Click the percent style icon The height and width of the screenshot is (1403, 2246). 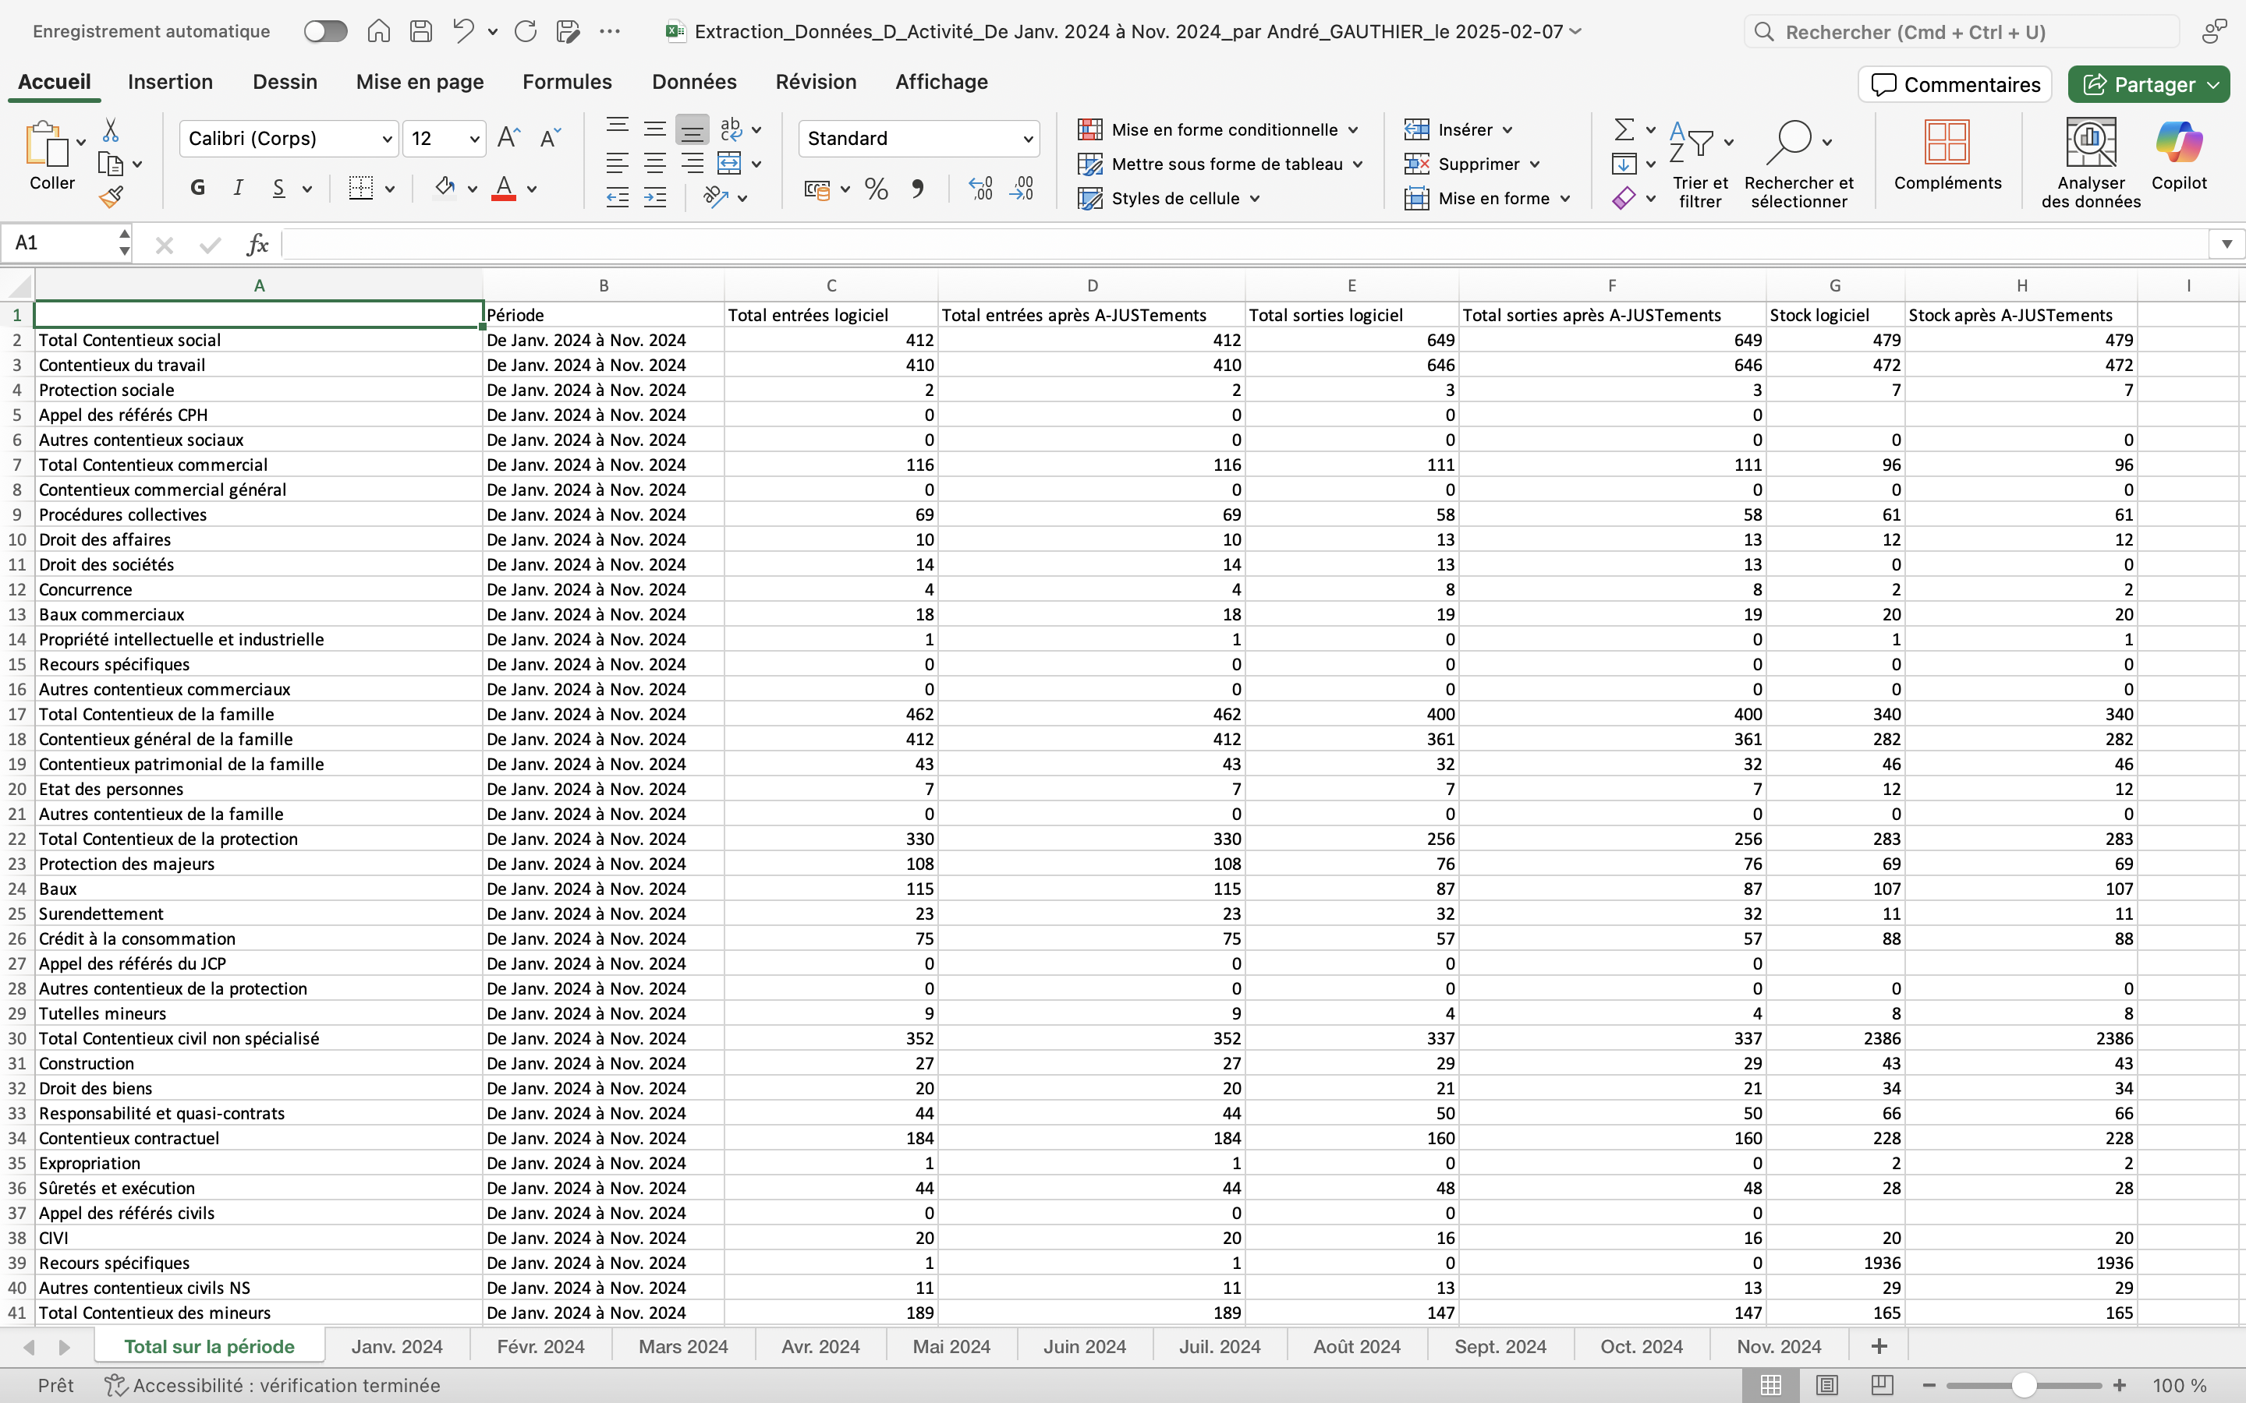click(875, 189)
